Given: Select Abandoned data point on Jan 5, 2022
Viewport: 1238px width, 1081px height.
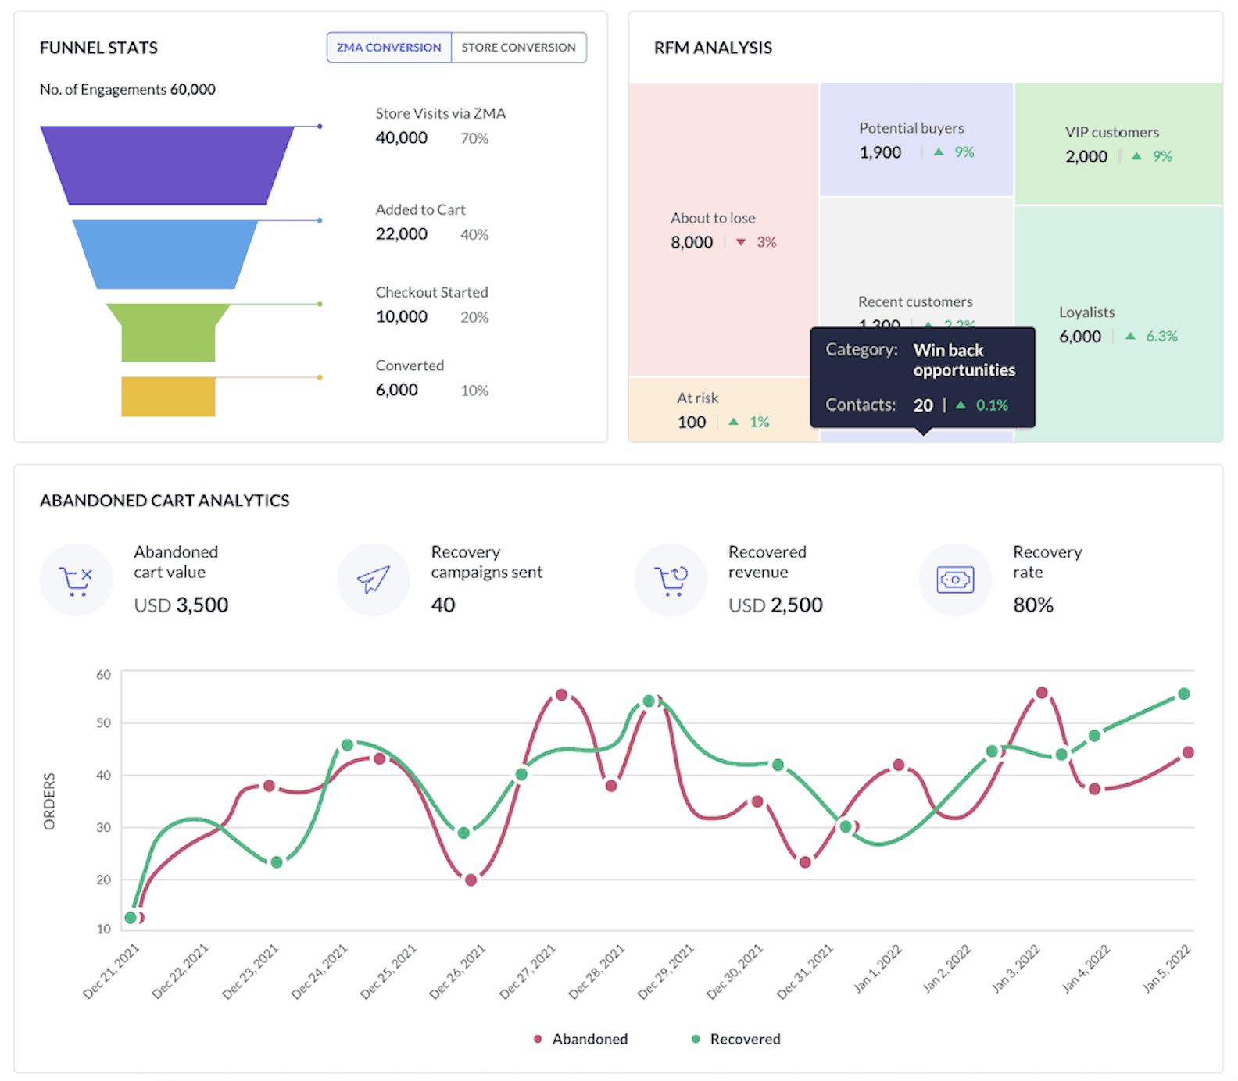Looking at the screenshot, I should tap(1188, 752).
